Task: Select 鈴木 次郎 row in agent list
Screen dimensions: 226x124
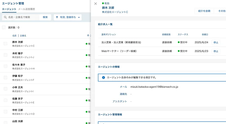Action: click(x=45, y=44)
